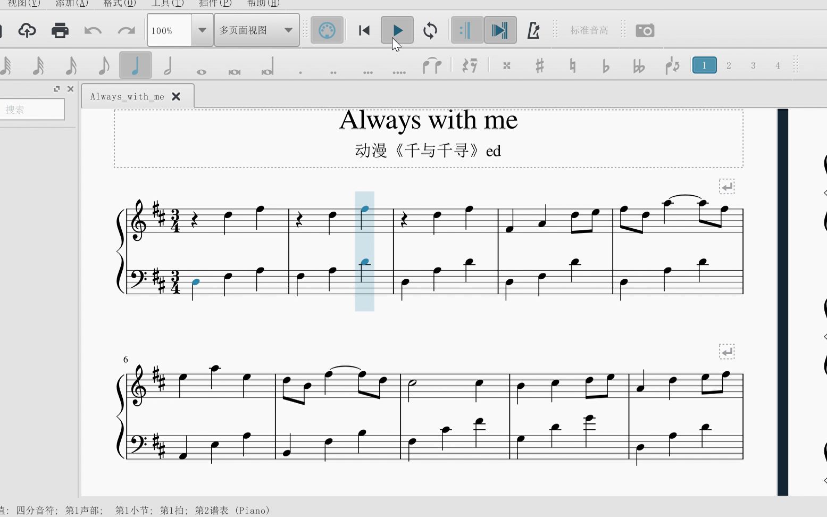Toggle MIDI input button
The image size is (827, 517).
pyautogui.click(x=327, y=30)
